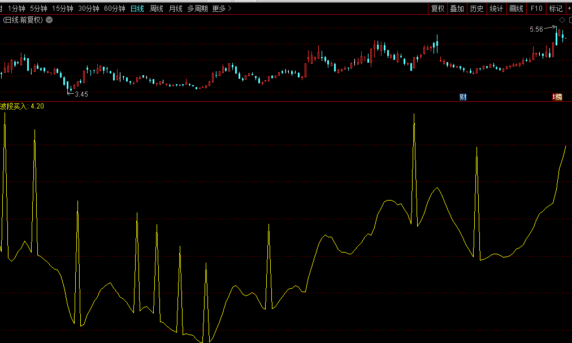The width and height of the screenshot is (572, 343).
Task: Toggle 叠加 overlay on the chart
Action: coord(457,8)
